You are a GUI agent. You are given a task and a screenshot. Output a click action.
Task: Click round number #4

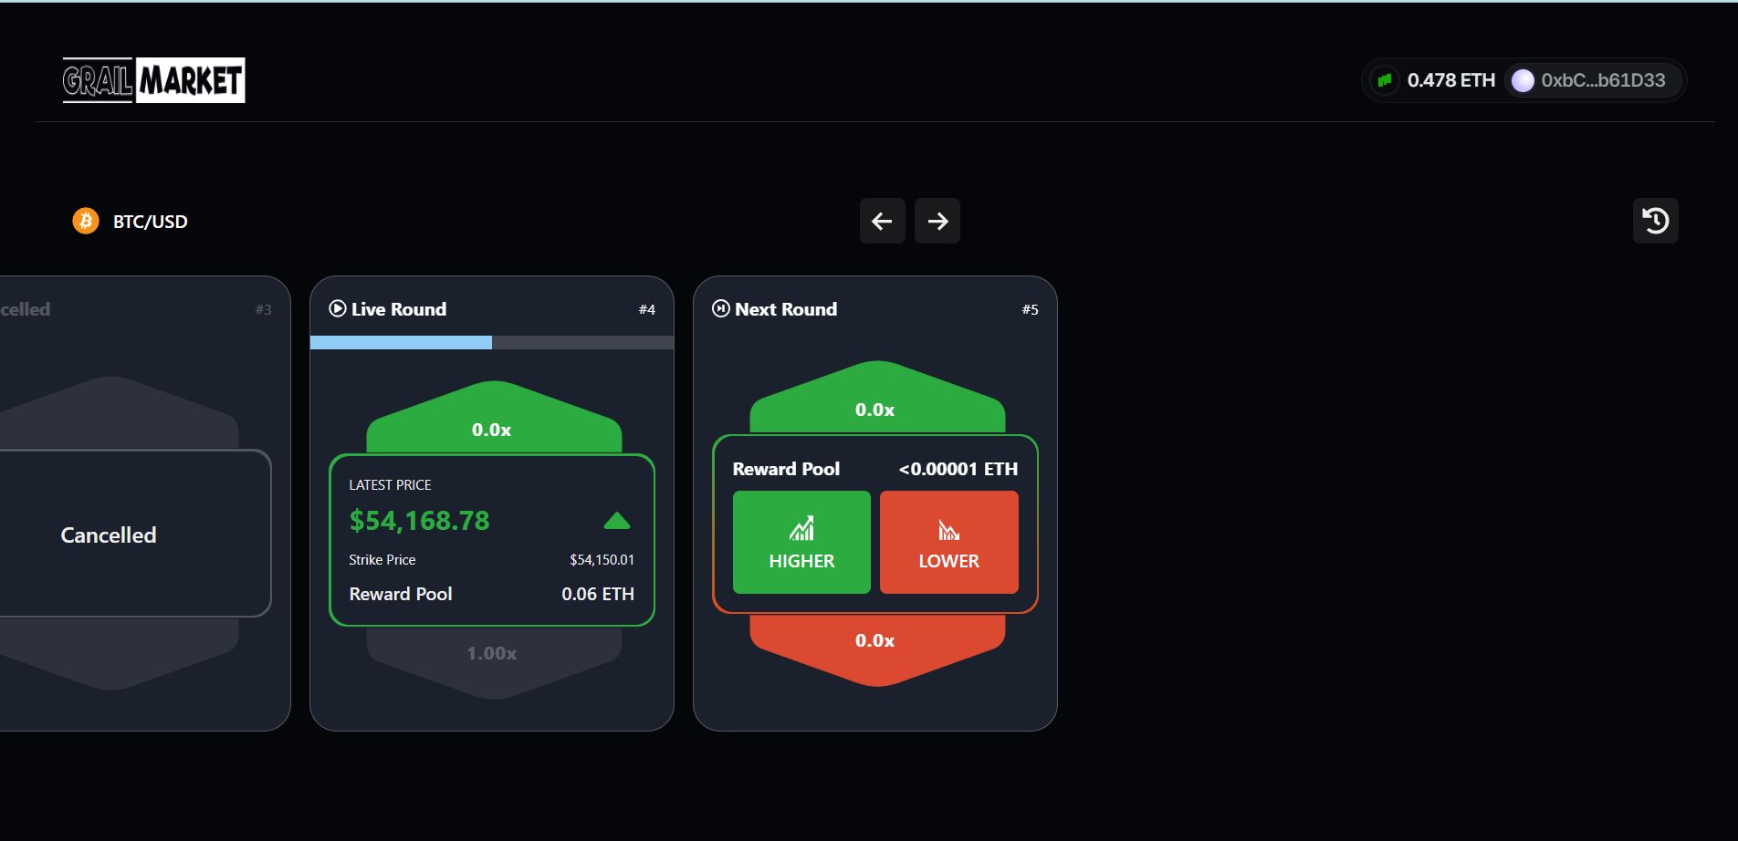(x=646, y=309)
